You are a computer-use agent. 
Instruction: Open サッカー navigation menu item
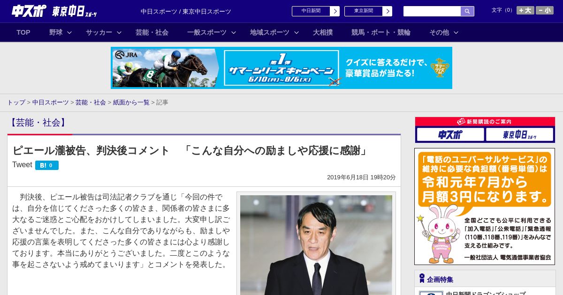click(x=99, y=32)
